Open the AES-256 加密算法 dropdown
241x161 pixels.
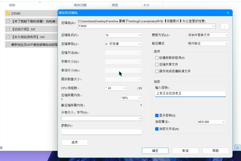pos(211,122)
